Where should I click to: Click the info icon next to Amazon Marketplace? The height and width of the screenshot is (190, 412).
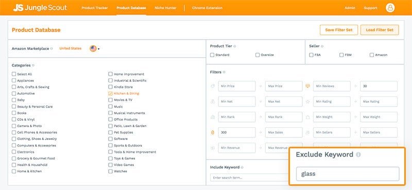coord(51,48)
